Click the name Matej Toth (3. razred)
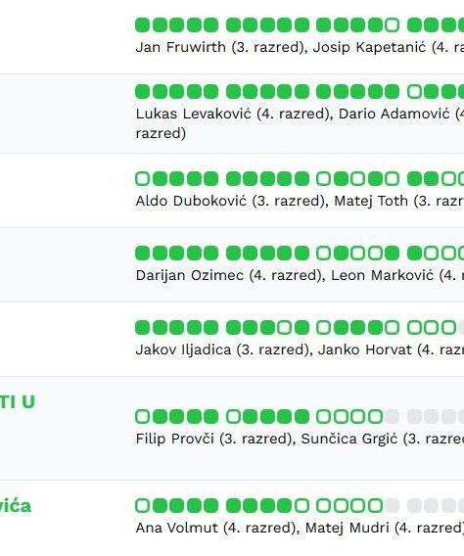 click(399, 201)
